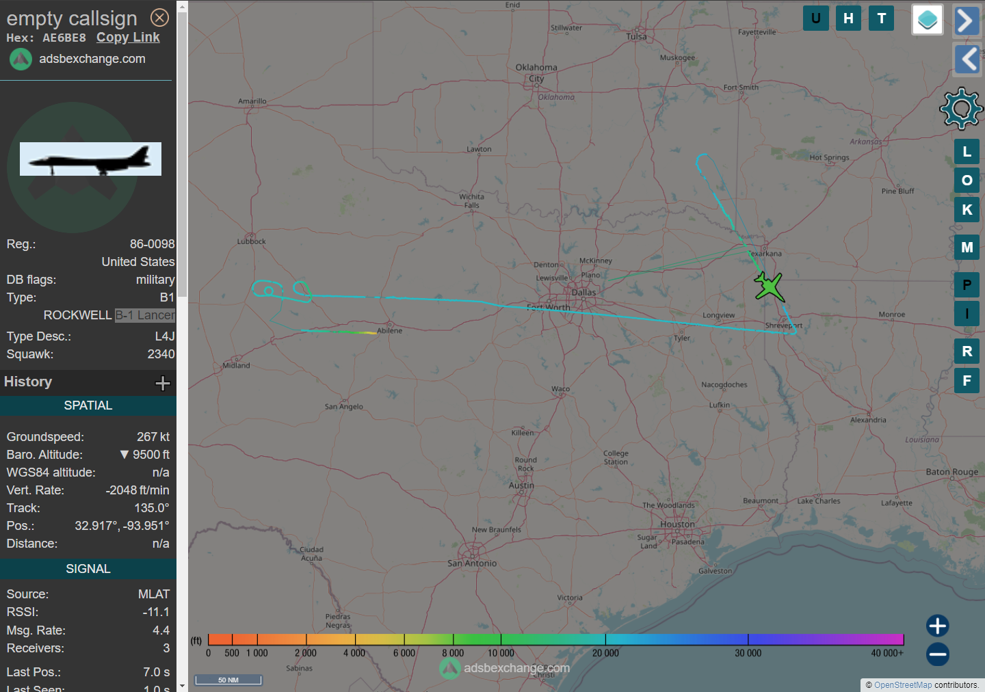Click the left arrow sidebar button
Screen dimensions: 985x692
point(966,59)
